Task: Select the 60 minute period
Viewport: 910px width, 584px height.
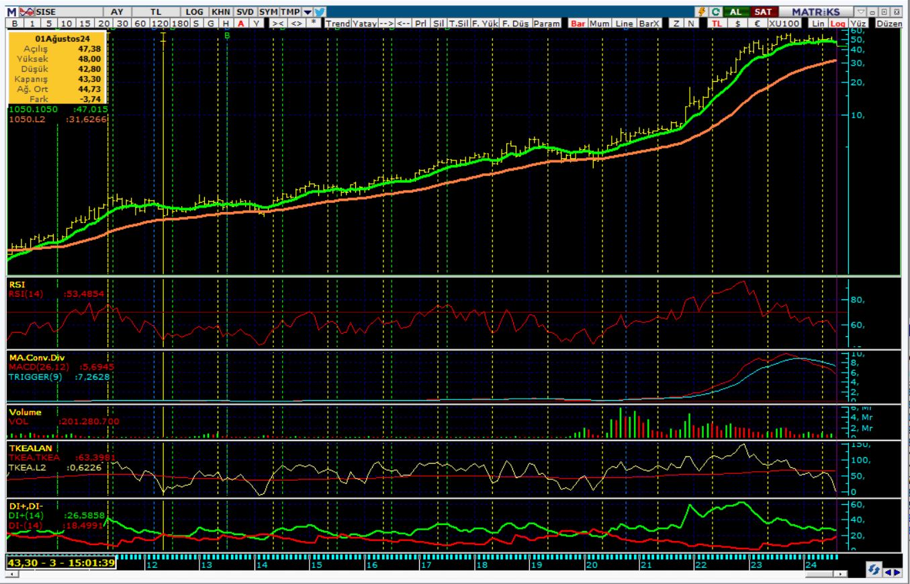Action: (x=140, y=23)
